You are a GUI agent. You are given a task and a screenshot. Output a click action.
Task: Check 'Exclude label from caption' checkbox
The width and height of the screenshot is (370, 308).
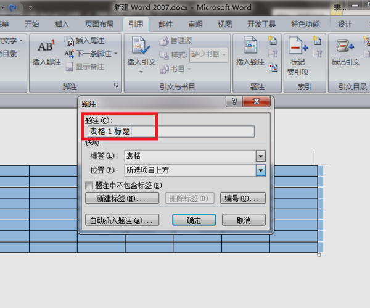point(89,186)
